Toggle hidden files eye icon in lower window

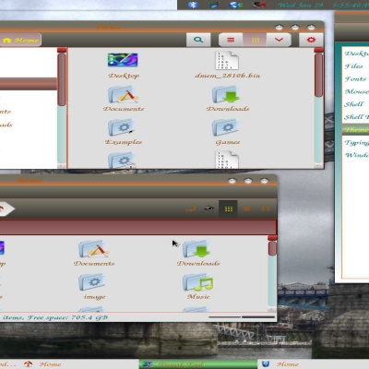click(x=209, y=208)
